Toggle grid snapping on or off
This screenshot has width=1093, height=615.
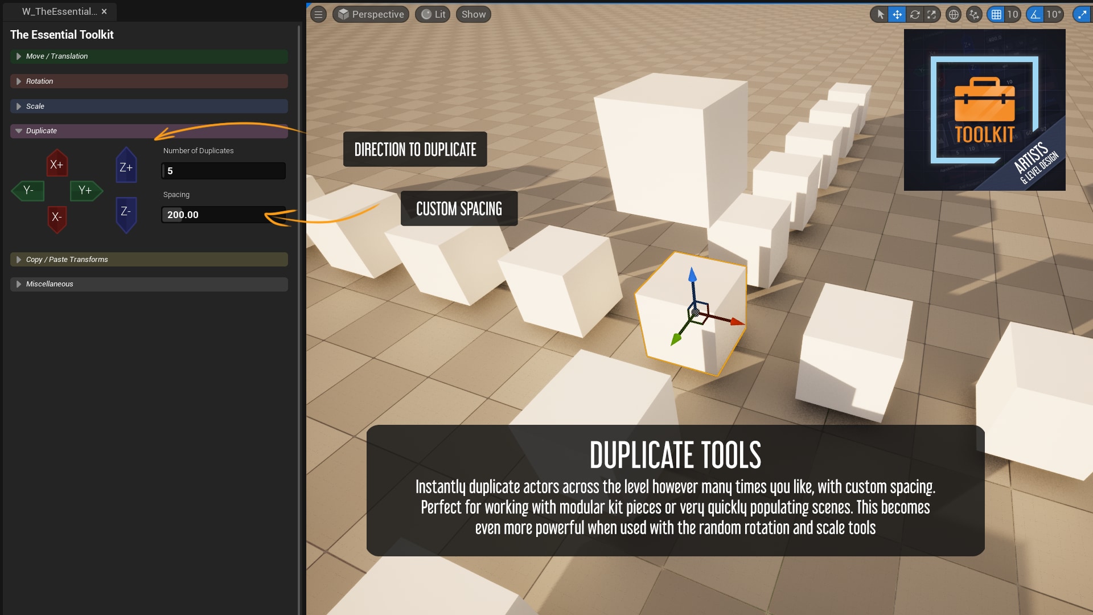[996, 15]
